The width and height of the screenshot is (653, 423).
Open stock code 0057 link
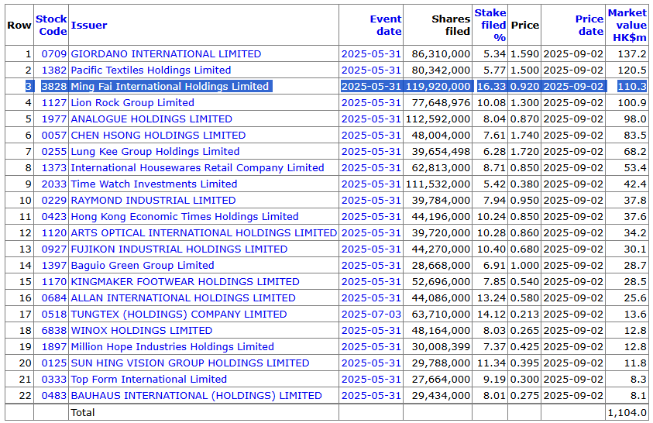(54, 135)
